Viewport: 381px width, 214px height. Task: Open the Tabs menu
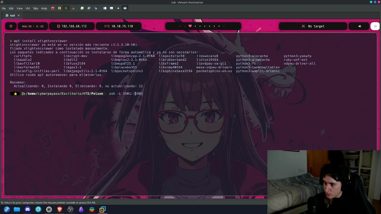pos(35,8)
